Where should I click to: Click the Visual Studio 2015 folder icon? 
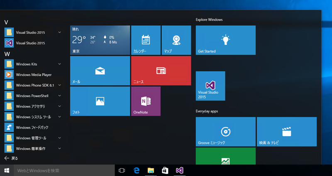pyautogui.click(x=9, y=32)
